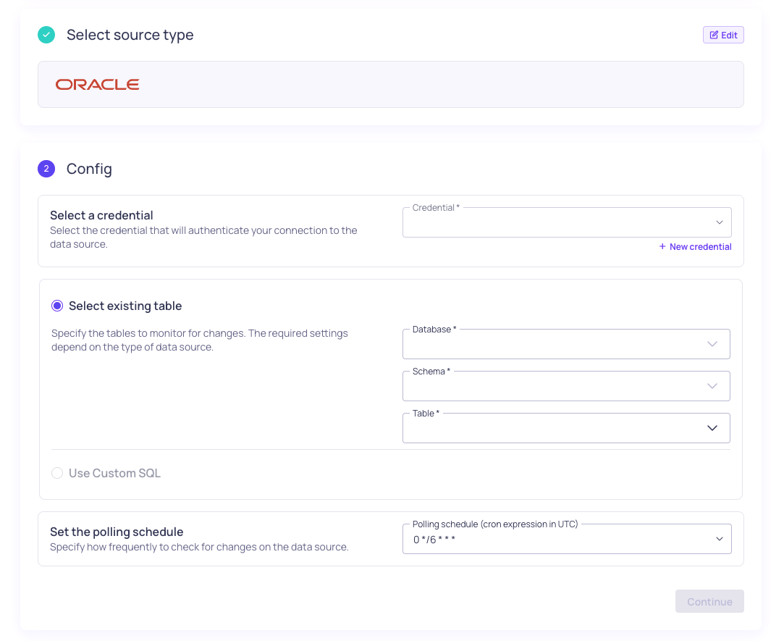Expand the Schema chevron arrow
Screen dimensions: 784x641
[712, 386]
